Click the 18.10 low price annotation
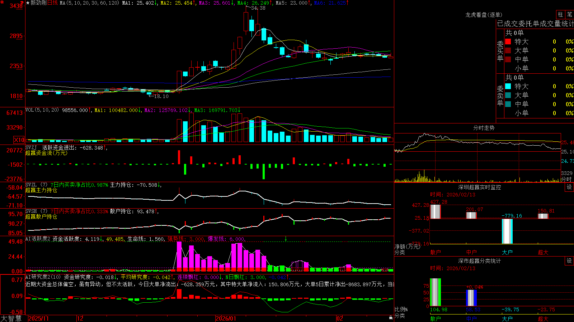 (161, 96)
